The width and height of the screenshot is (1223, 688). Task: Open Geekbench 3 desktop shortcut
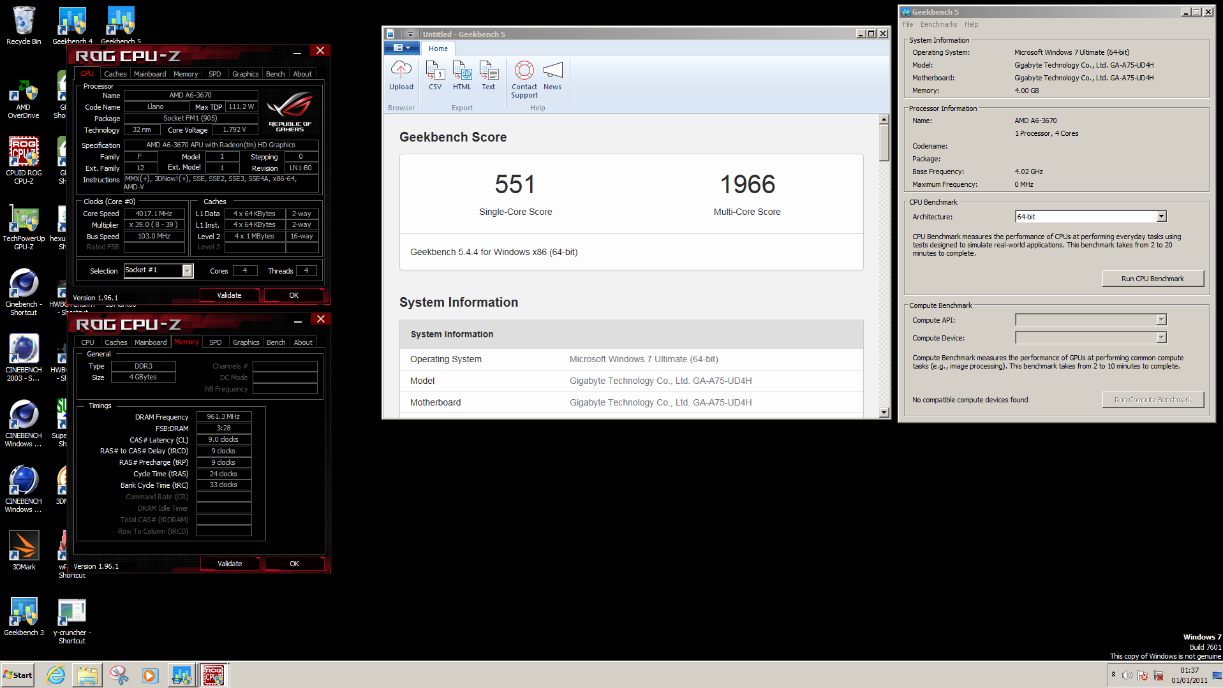[24, 617]
